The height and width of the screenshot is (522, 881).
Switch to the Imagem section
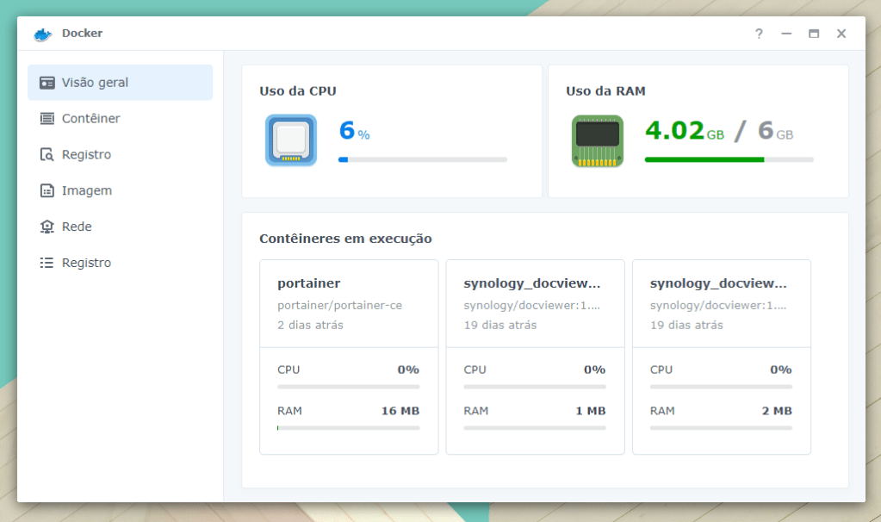tap(86, 190)
